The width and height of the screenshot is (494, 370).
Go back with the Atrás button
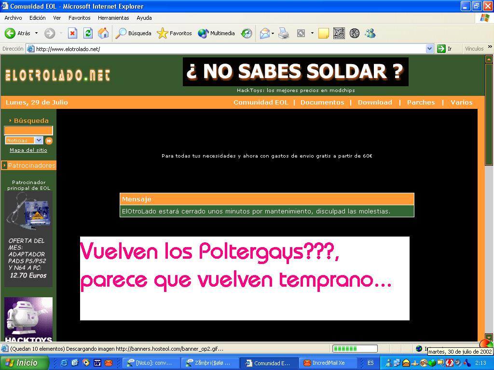[x=17, y=33]
